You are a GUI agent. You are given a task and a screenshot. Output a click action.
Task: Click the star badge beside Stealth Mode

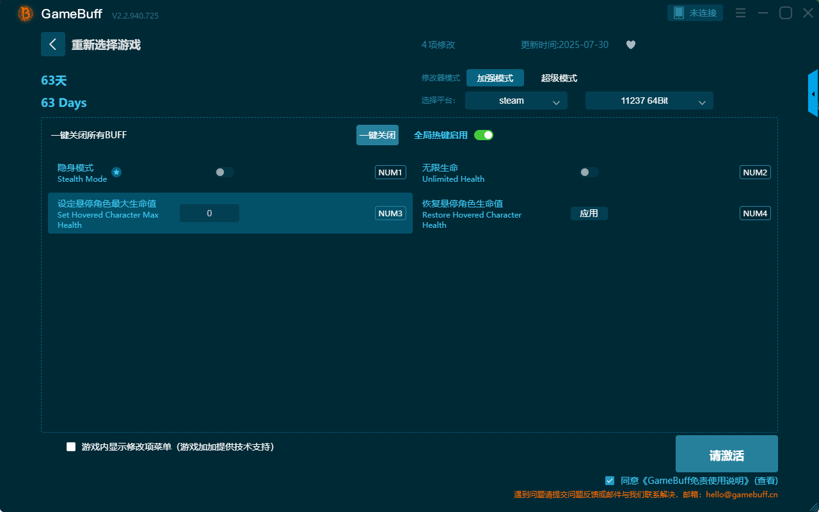coord(116,172)
